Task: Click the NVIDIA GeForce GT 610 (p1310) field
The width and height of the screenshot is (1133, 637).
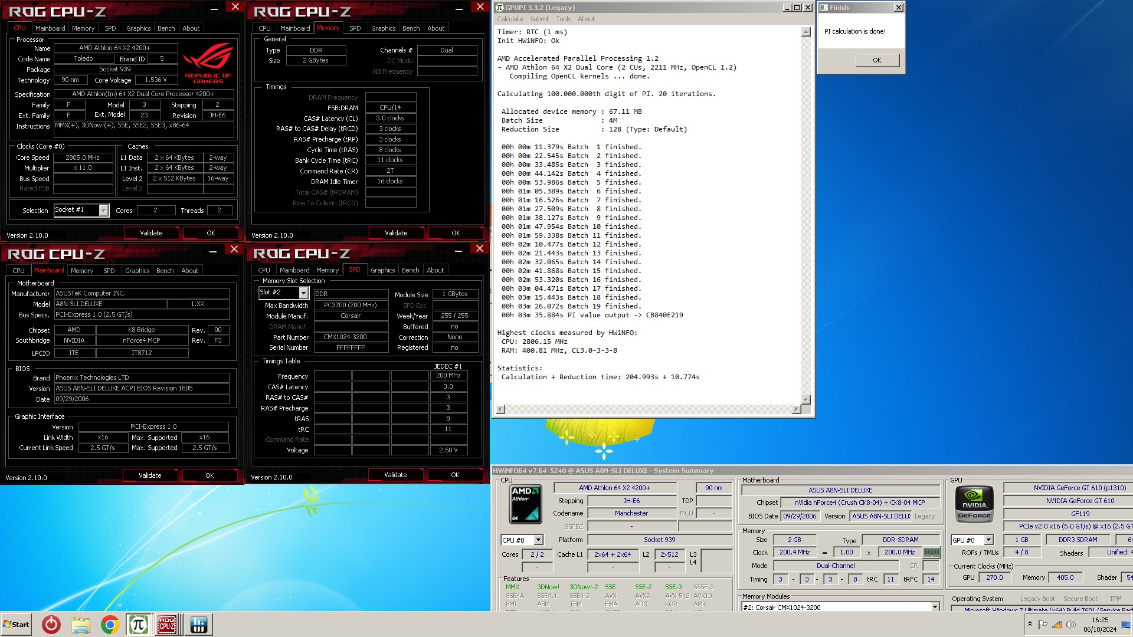Action: (x=1068, y=488)
